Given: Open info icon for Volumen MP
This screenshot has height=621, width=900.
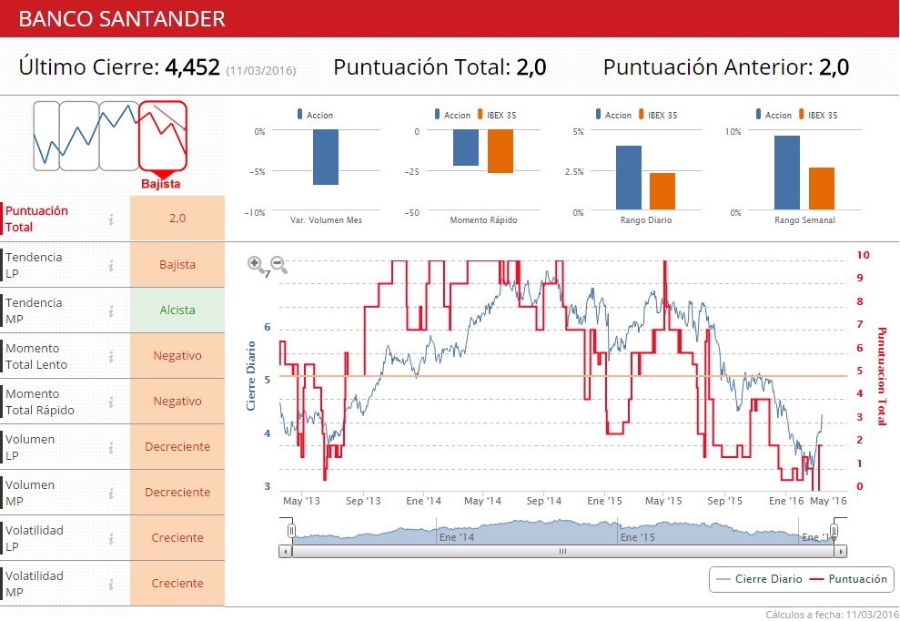Looking at the screenshot, I should click(x=111, y=493).
